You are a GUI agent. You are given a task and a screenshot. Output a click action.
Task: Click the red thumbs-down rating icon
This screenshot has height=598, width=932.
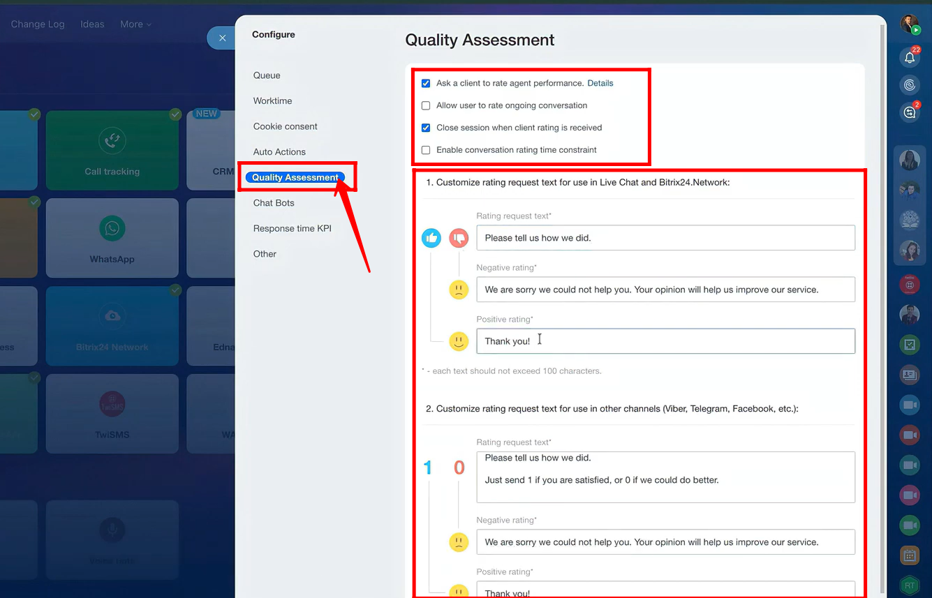click(x=459, y=239)
